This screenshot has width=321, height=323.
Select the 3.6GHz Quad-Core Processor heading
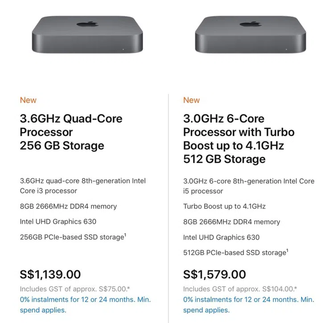(x=71, y=132)
